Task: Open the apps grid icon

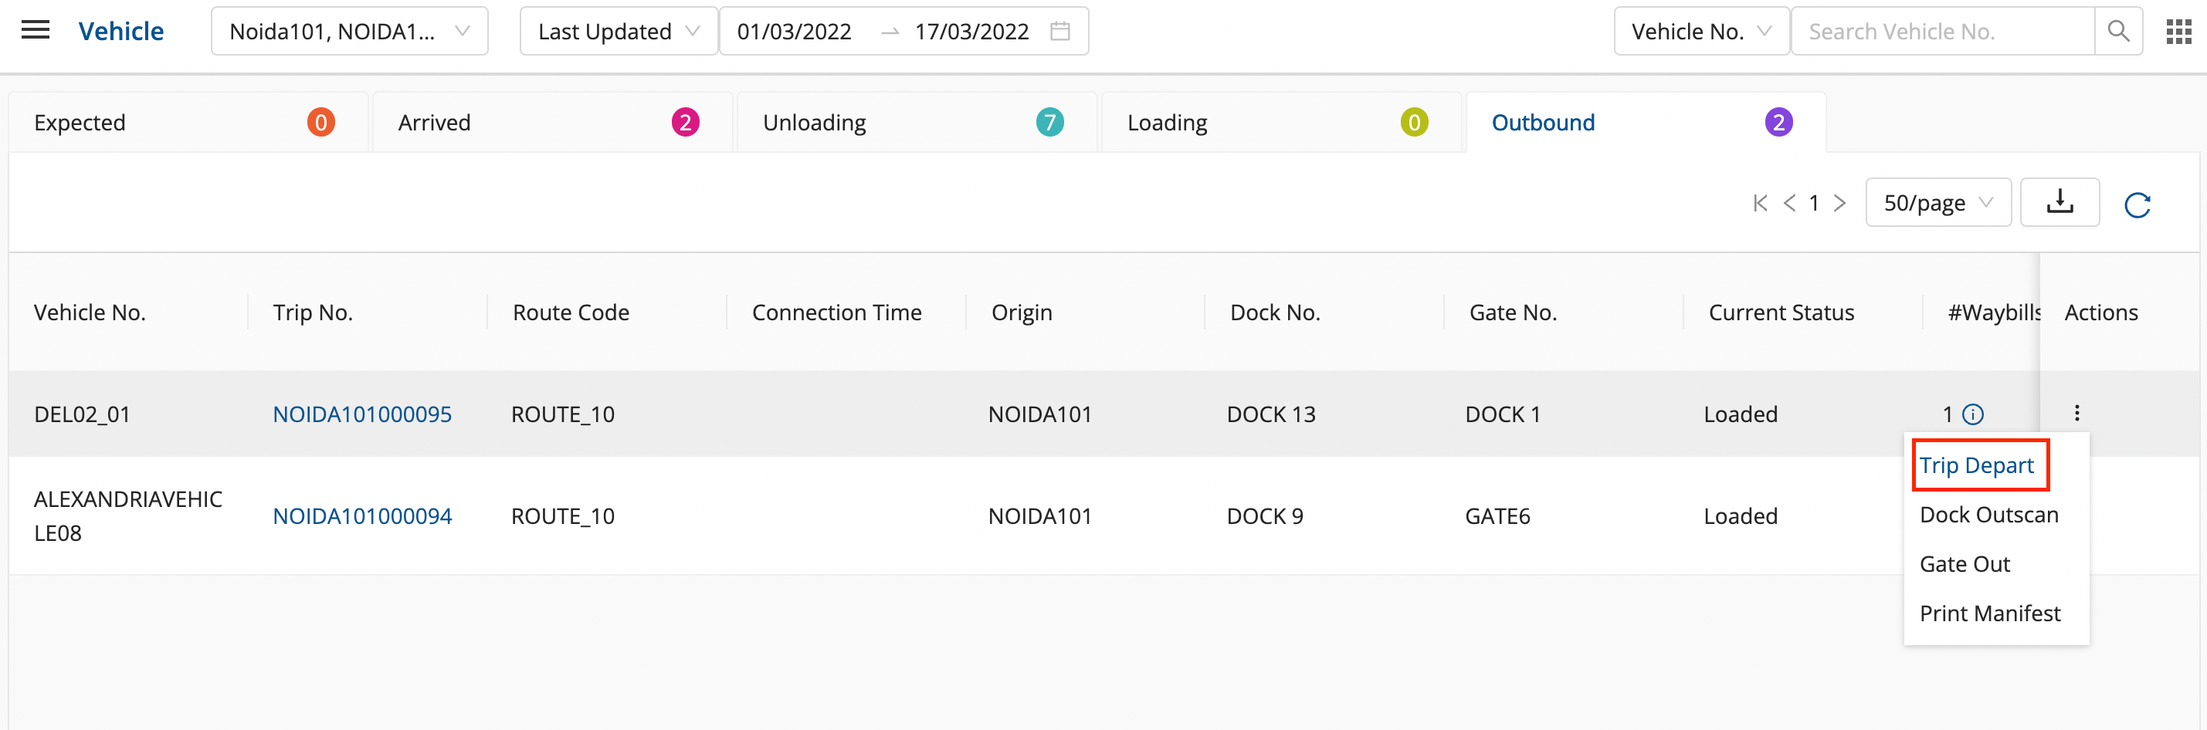Action: click(2178, 32)
